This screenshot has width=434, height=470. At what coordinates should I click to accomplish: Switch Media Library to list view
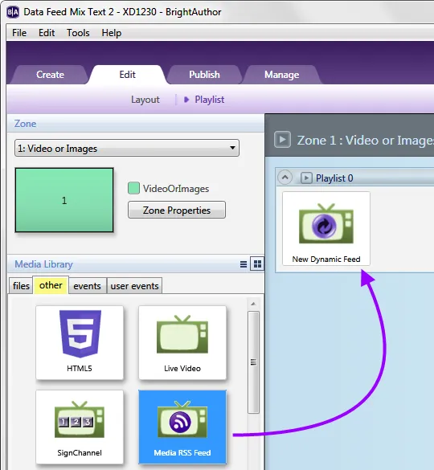point(244,264)
